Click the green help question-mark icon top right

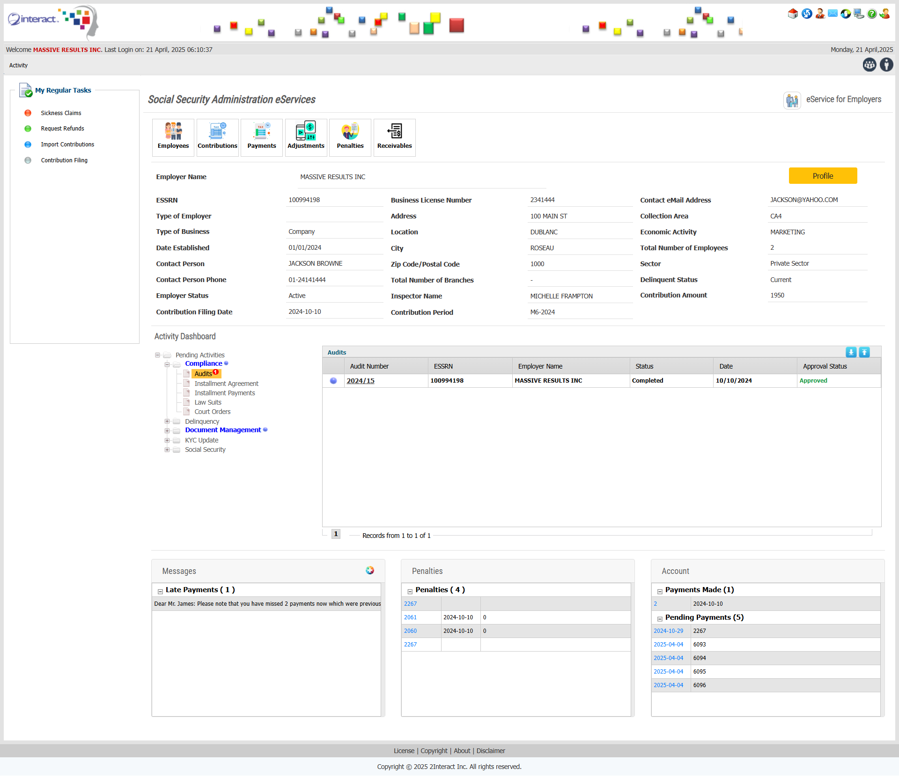coord(871,14)
